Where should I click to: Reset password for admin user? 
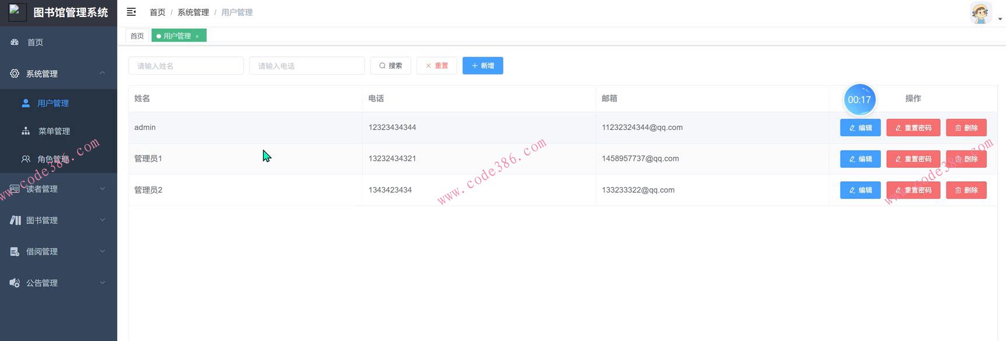pos(913,128)
